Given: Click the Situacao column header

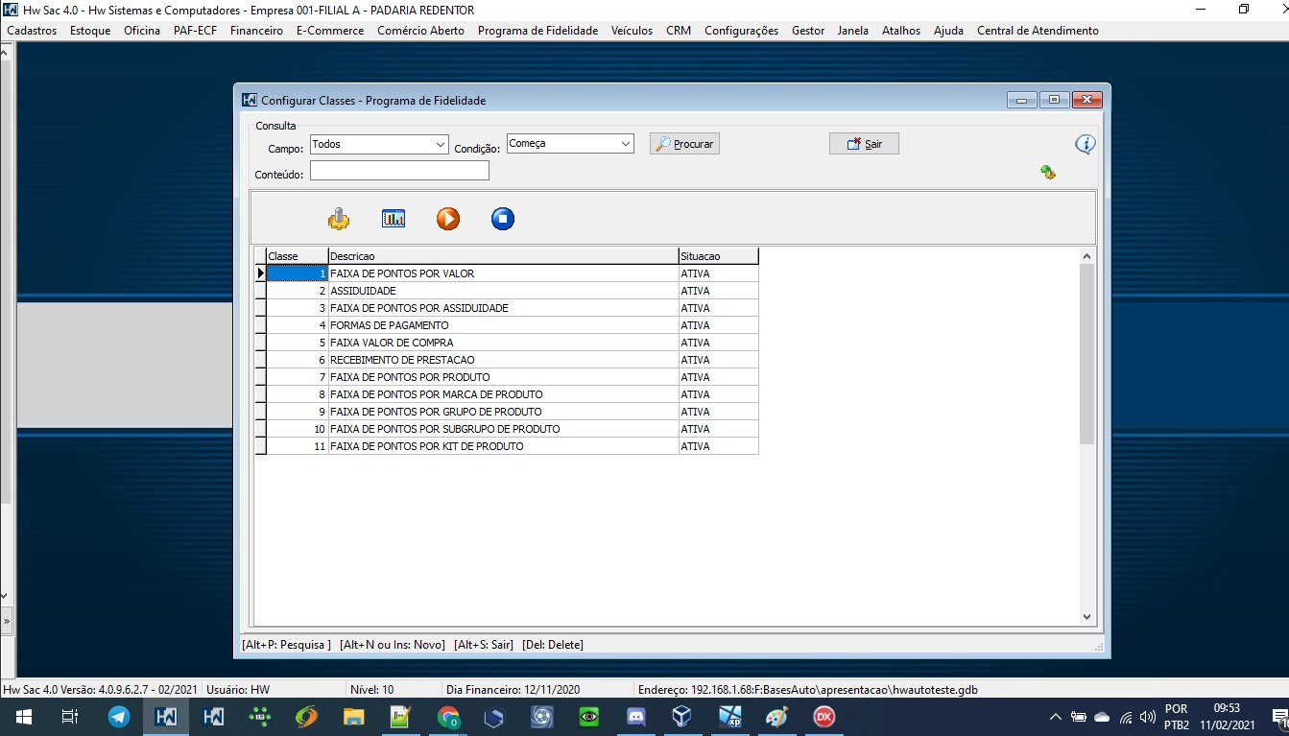Looking at the screenshot, I should [x=718, y=256].
